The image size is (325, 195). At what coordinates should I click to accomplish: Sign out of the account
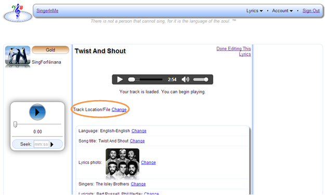[x=311, y=11]
